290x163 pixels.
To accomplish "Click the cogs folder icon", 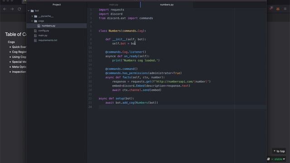I will click(36, 21).
